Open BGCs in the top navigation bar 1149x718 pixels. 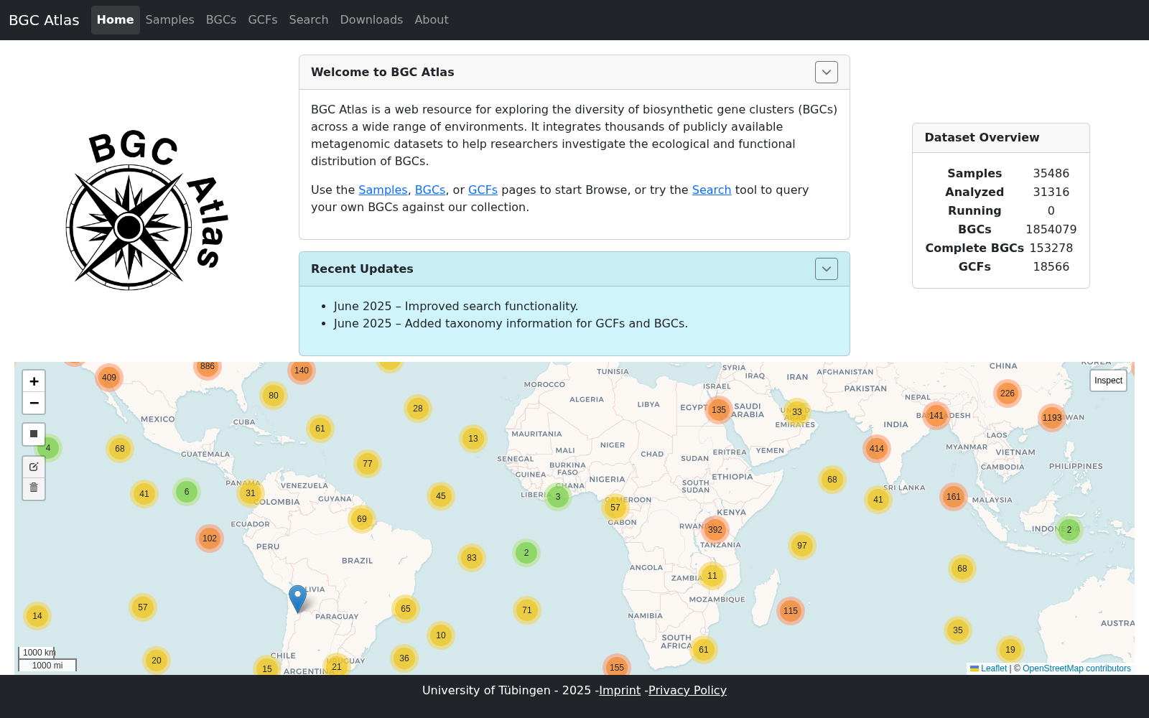pyautogui.click(x=221, y=20)
